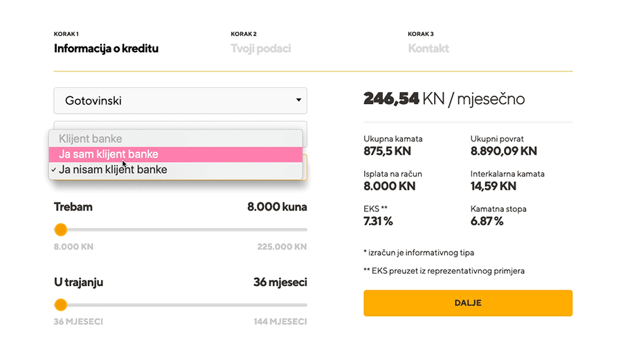The image size is (623, 361).
Task: Click the checkmark beside Ja nisam klijent banke
Action: pyautogui.click(x=53, y=170)
